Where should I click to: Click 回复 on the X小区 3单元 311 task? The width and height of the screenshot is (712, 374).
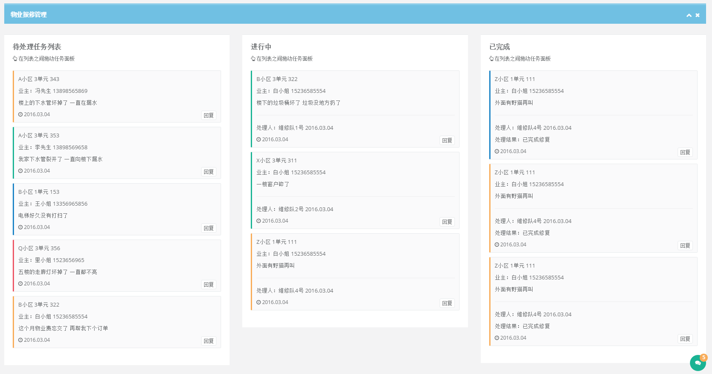tap(447, 222)
